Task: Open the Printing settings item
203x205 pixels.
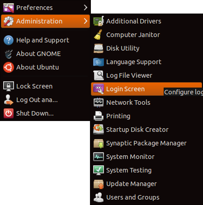Action: coord(146,116)
